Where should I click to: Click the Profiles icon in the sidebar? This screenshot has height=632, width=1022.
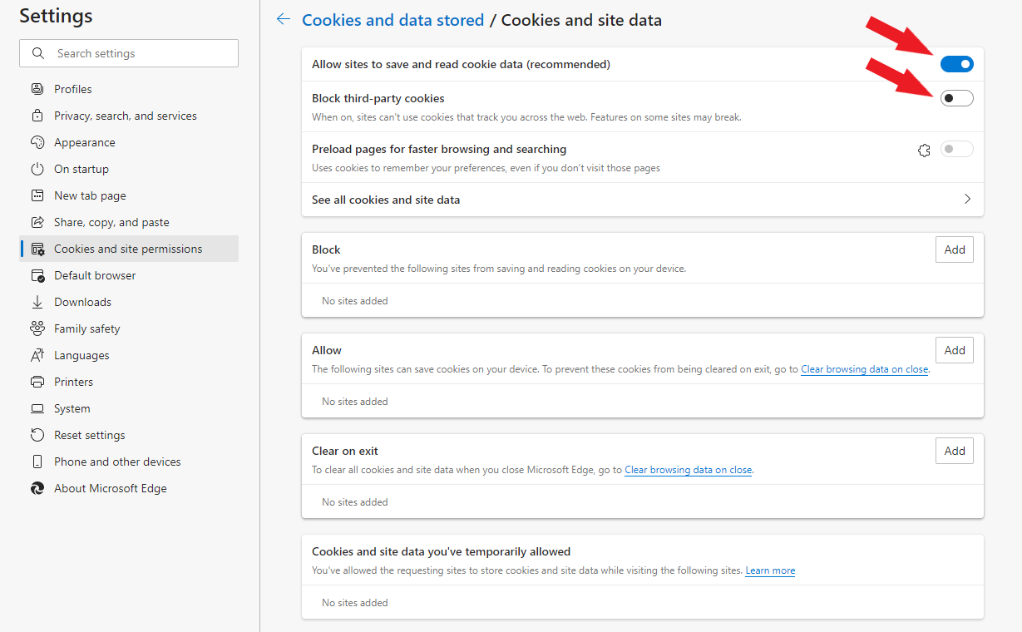[37, 89]
